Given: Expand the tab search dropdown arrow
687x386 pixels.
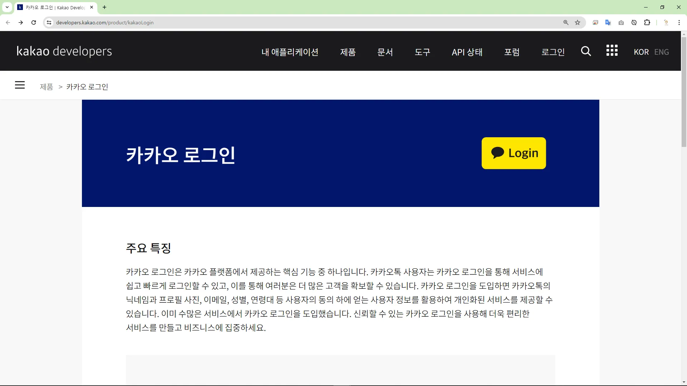Looking at the screenshot, I should (x=7, y=7).
